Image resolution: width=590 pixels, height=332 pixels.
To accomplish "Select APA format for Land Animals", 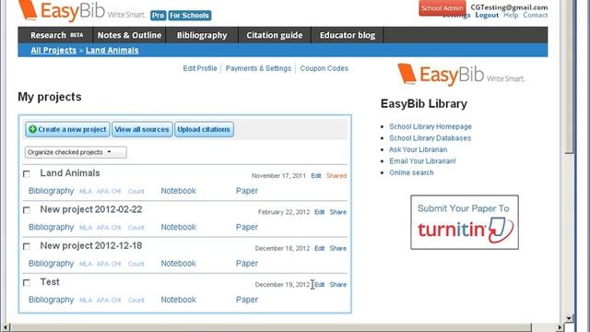I will [102, 191].
